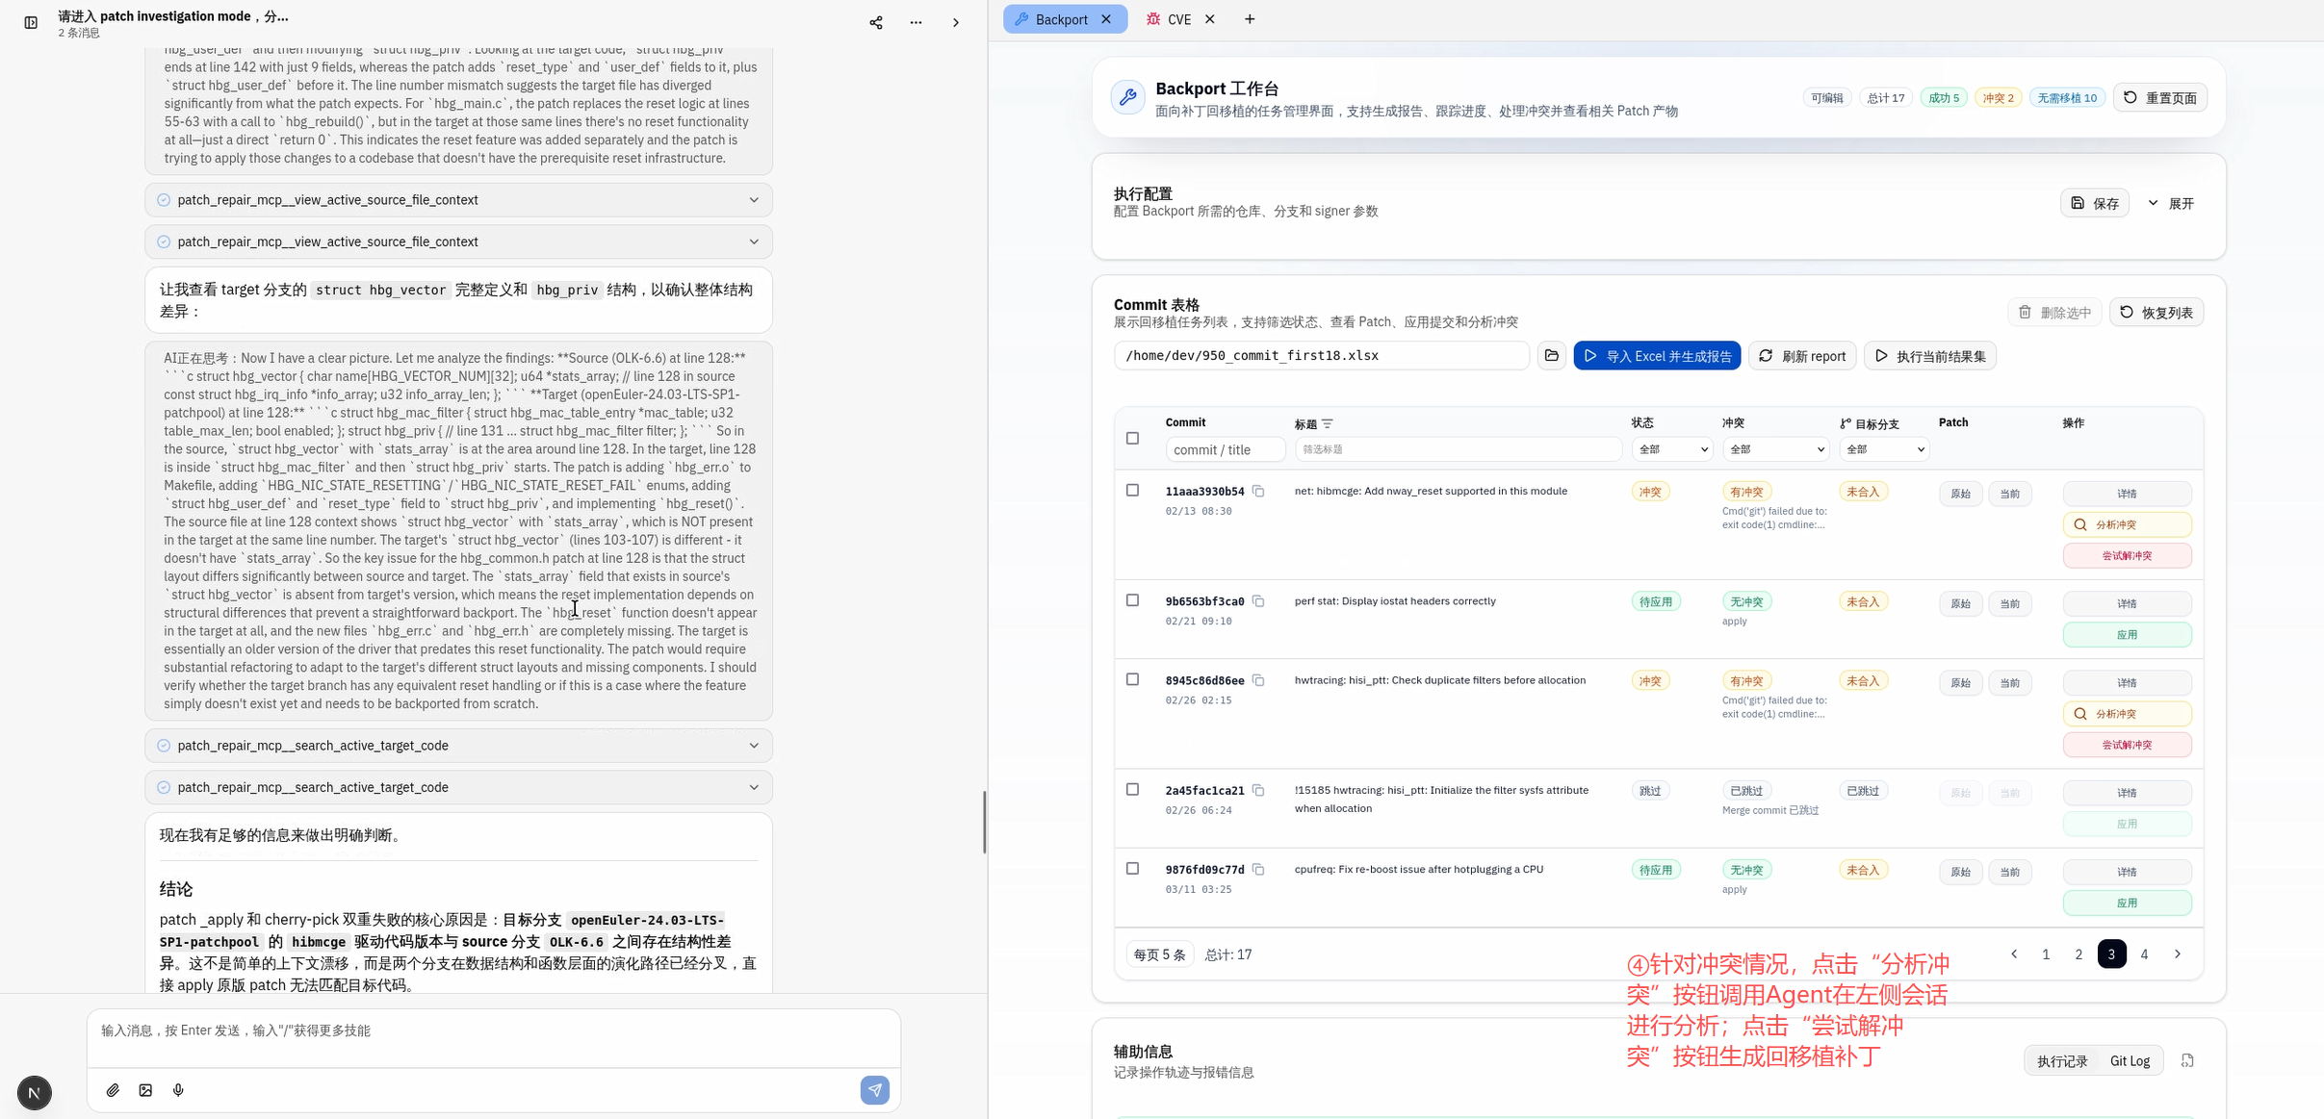Copy commit hash 11aaa3930b54

coord(1258,492)
